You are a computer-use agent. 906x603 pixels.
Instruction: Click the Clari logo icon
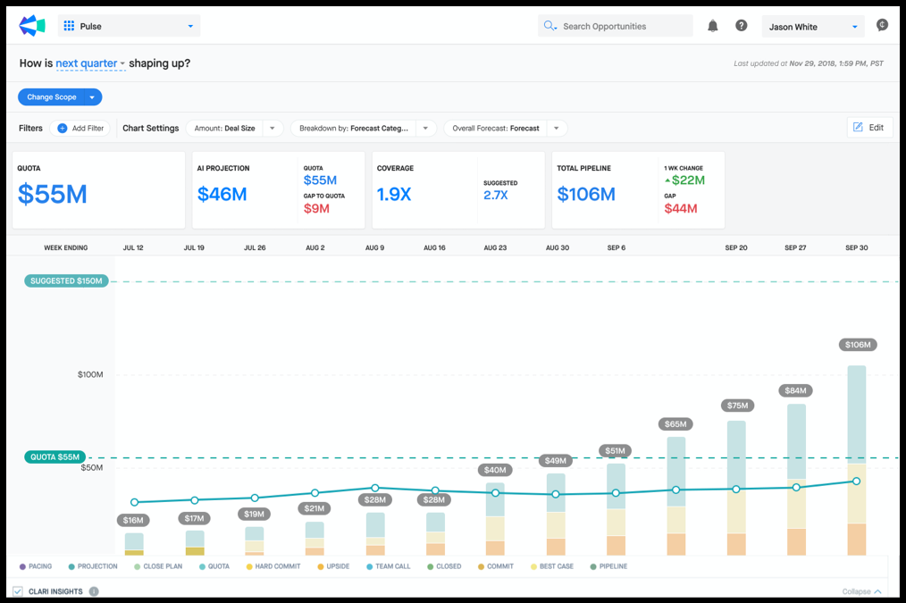[x=32, y=25]
